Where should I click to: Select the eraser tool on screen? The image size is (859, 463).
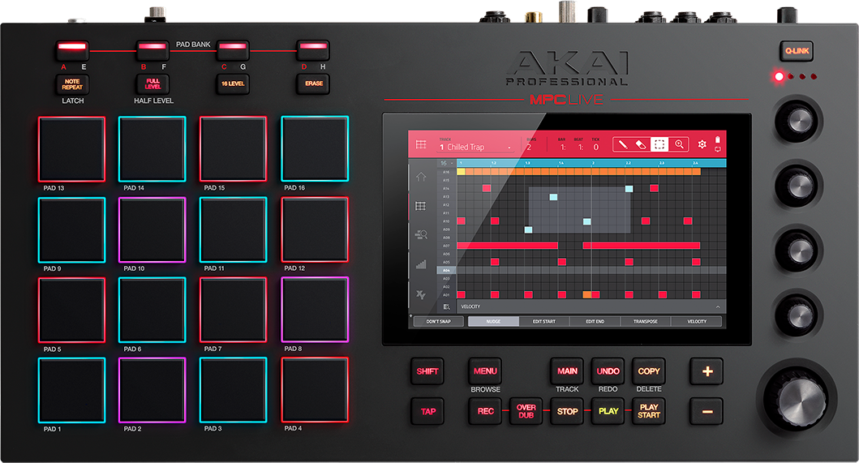tap(641, 144)
